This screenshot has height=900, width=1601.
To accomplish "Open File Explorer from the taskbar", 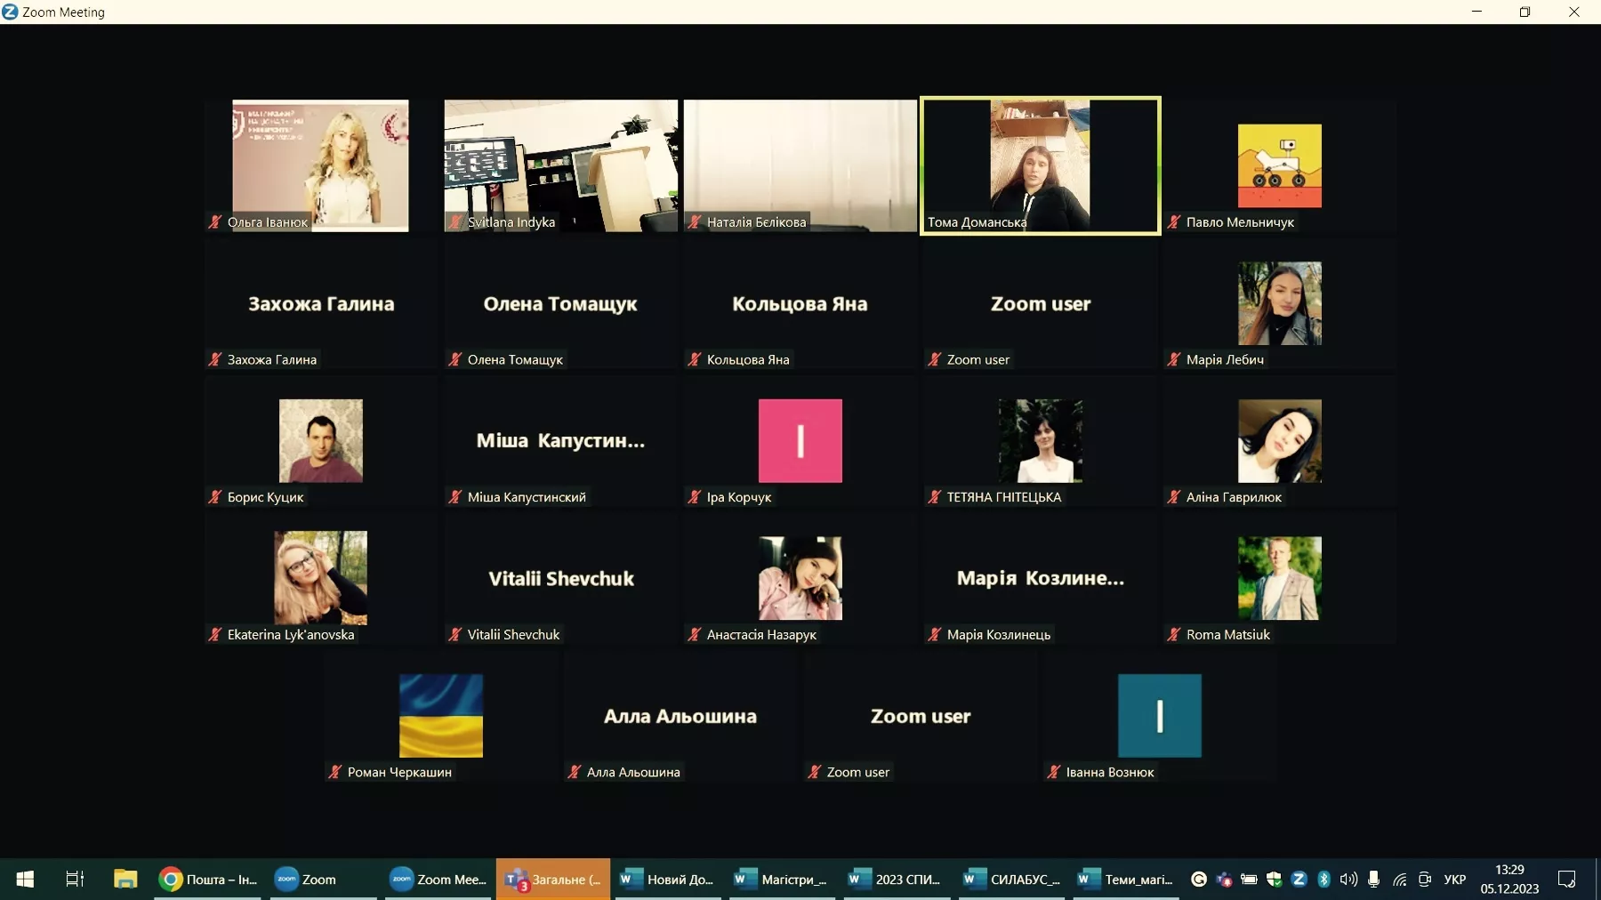I will 125,880.
